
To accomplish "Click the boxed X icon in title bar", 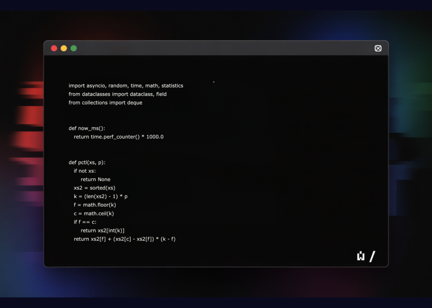I will pyautogui.click(x=378, y=48).
